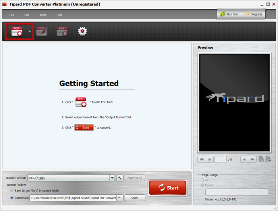Click the Rename PDF pencil icon
The image size is (278, 211).
(42, 31)
